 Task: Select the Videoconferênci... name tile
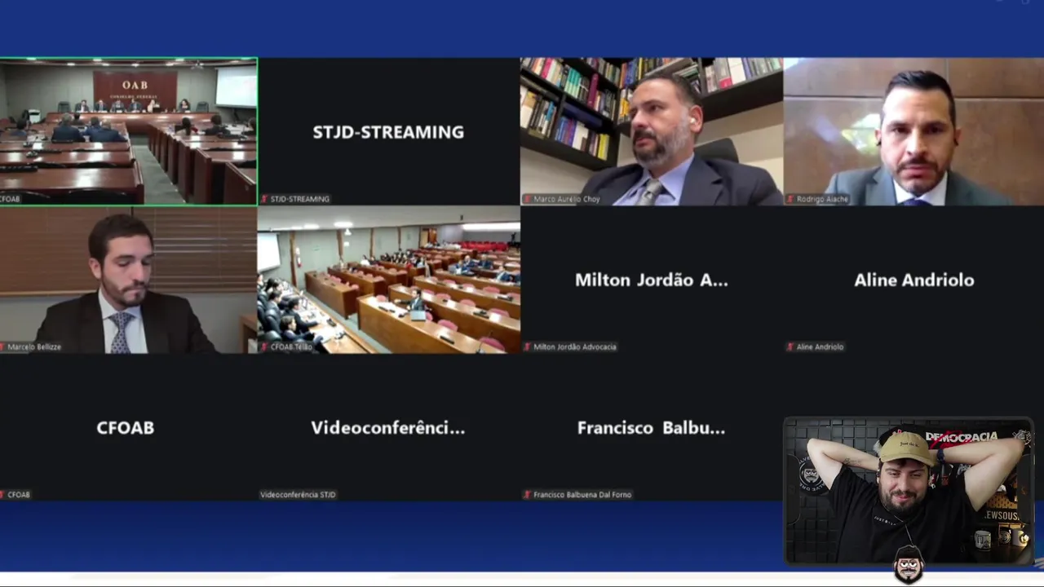[x=389, y=427]
